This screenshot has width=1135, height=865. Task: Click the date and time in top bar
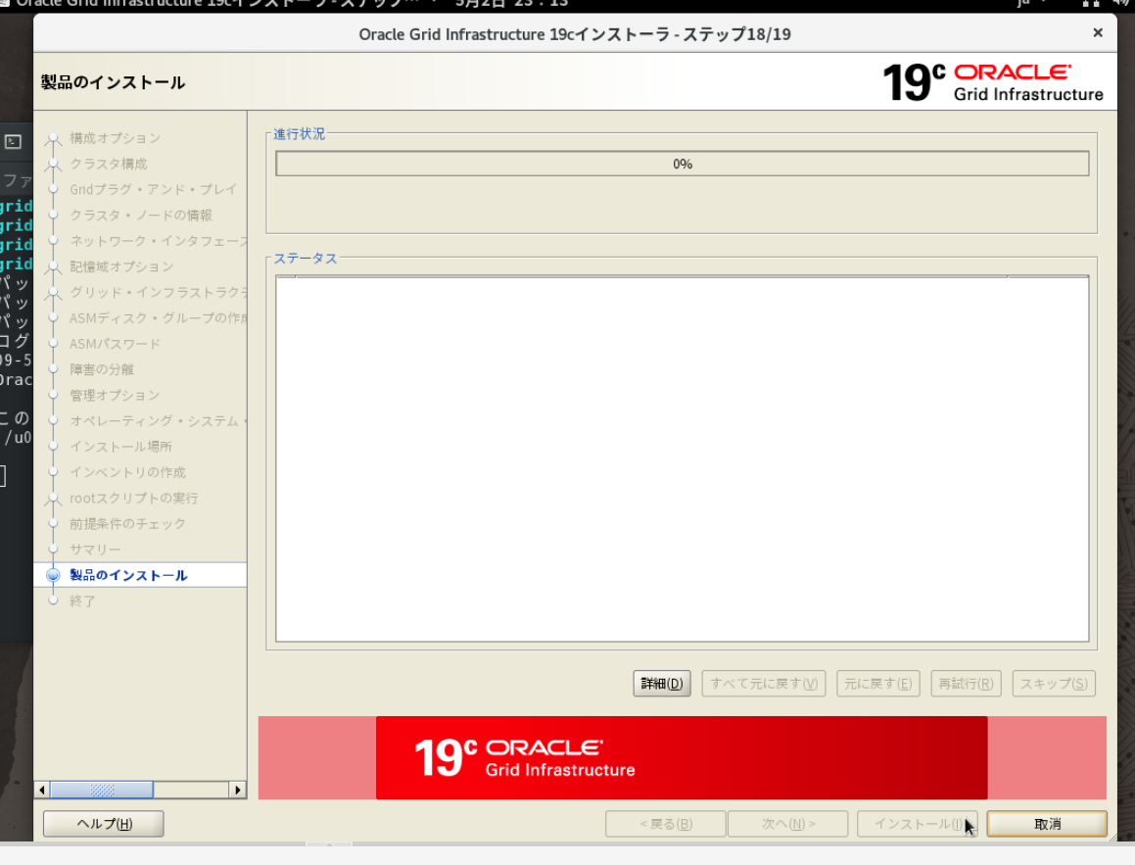pos(511,4)
